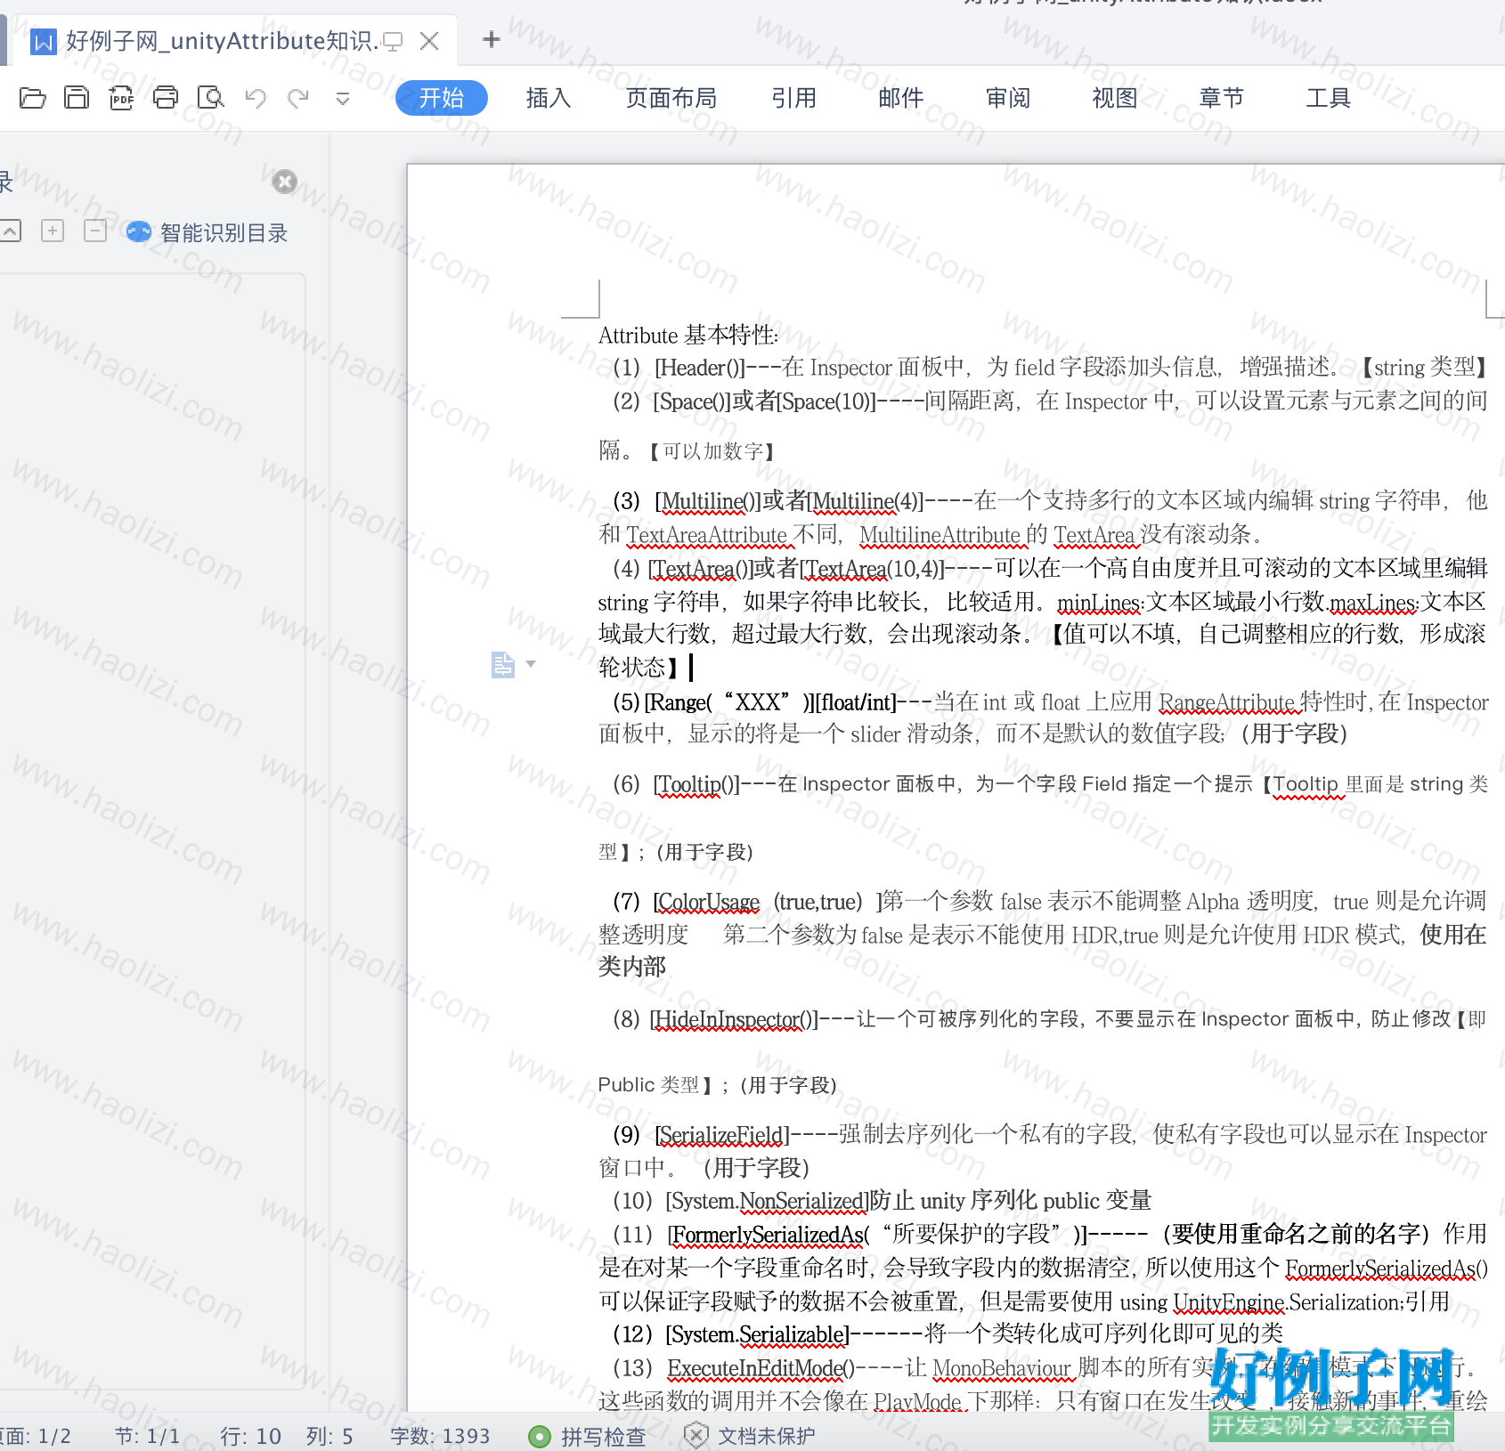The width and height of the screenshot is (1505, 1451).
Task: Click the text [Header()] in item 1
Action: (x=700, y=368)
